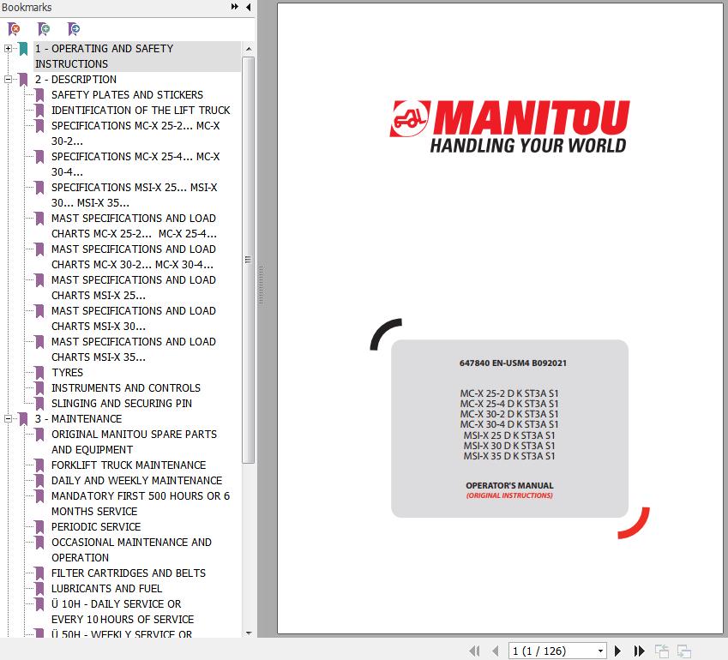This screenshot has height=660, width=728.
Task: Open bookmark SAFETY PLATES AND STICKERS
Action: pyautogui.click(x=127, y=94)
